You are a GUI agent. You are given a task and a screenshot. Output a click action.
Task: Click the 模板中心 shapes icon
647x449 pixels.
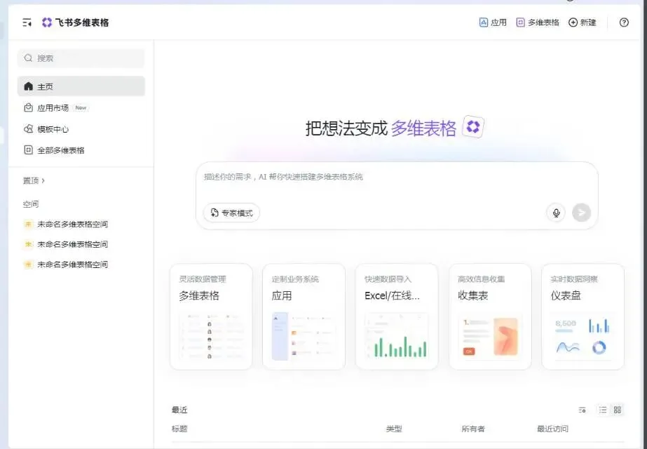[28, 129]
